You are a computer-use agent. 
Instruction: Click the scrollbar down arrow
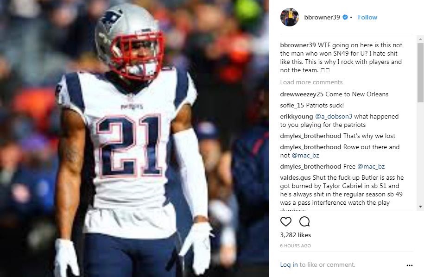[x=420, y=207]
